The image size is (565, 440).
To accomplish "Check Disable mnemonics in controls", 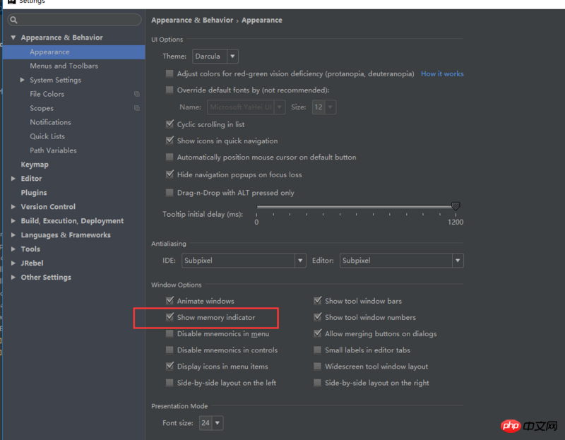I will click(x=169, y=350).
